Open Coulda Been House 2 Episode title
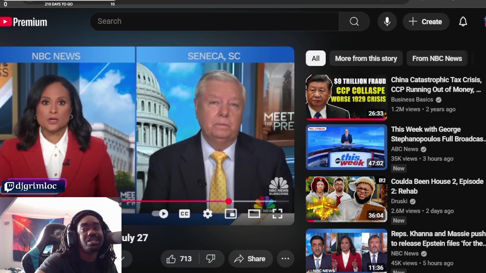 (x=437, y=186)
